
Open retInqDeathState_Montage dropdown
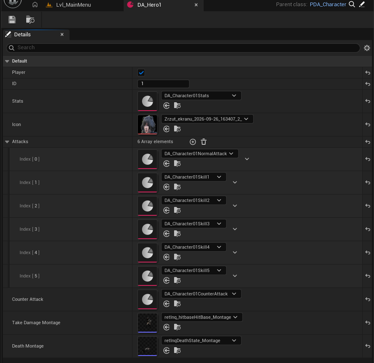(x=201, y=340)
